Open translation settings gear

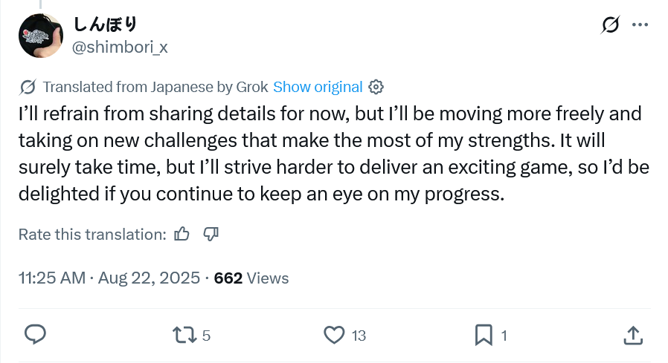[376, 87]
